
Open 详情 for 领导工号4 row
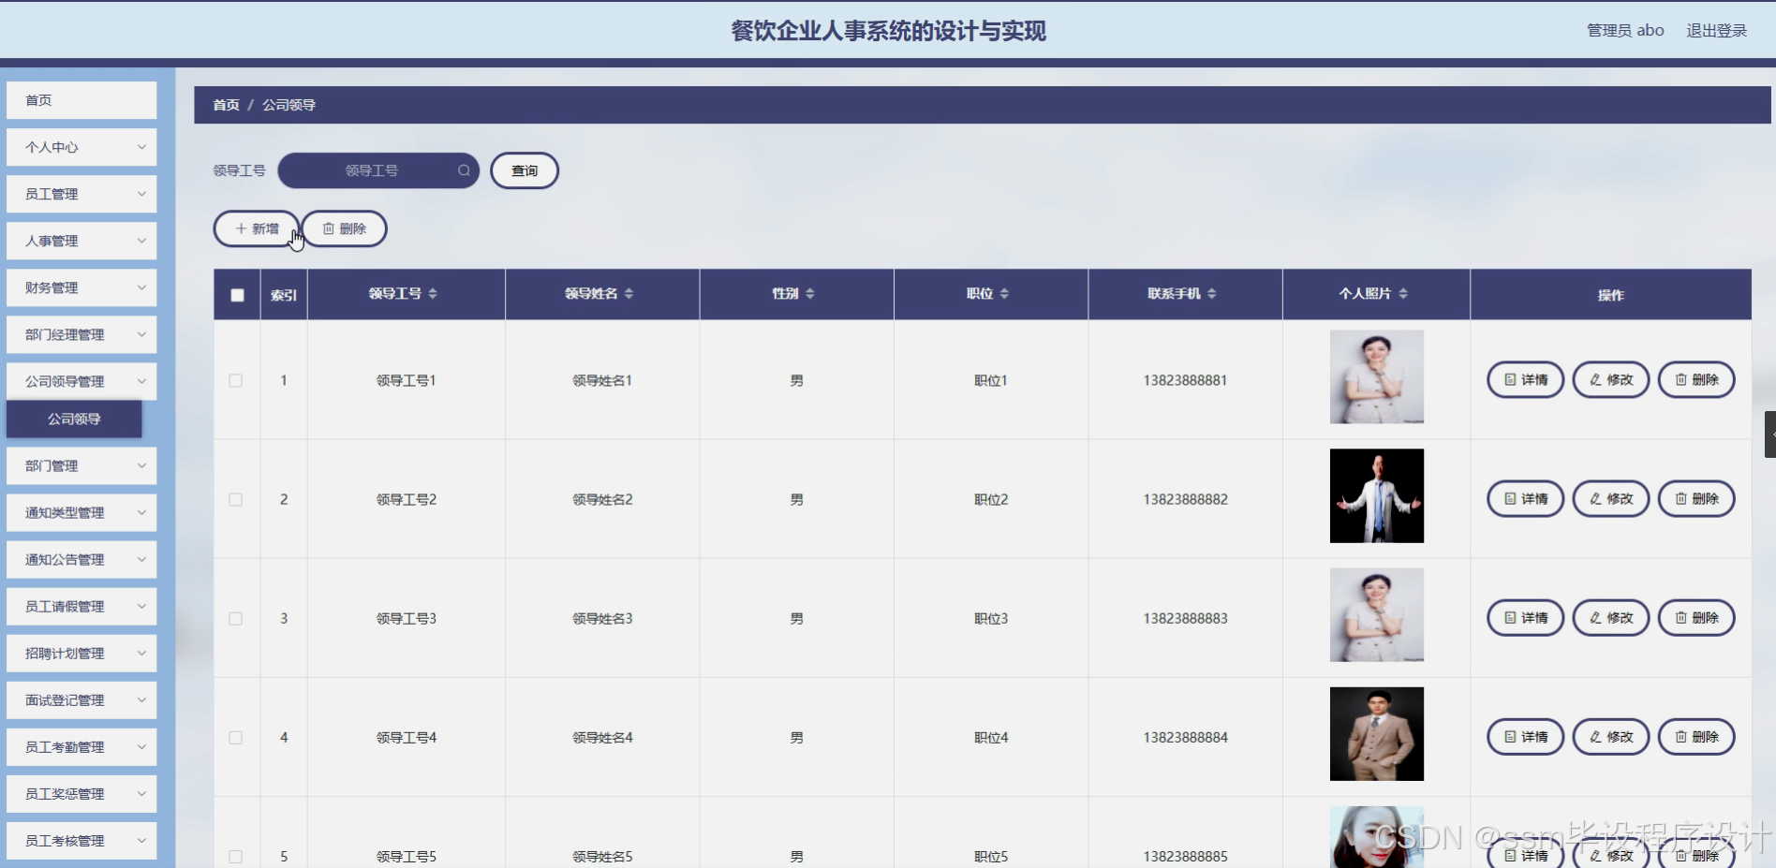1526,737
